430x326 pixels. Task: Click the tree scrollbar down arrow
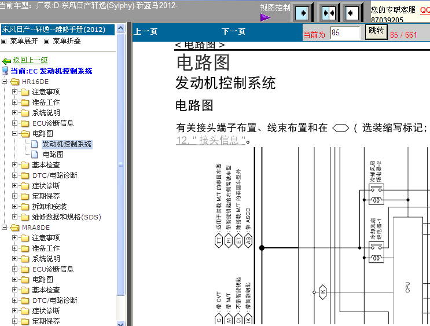click(120, 323)
